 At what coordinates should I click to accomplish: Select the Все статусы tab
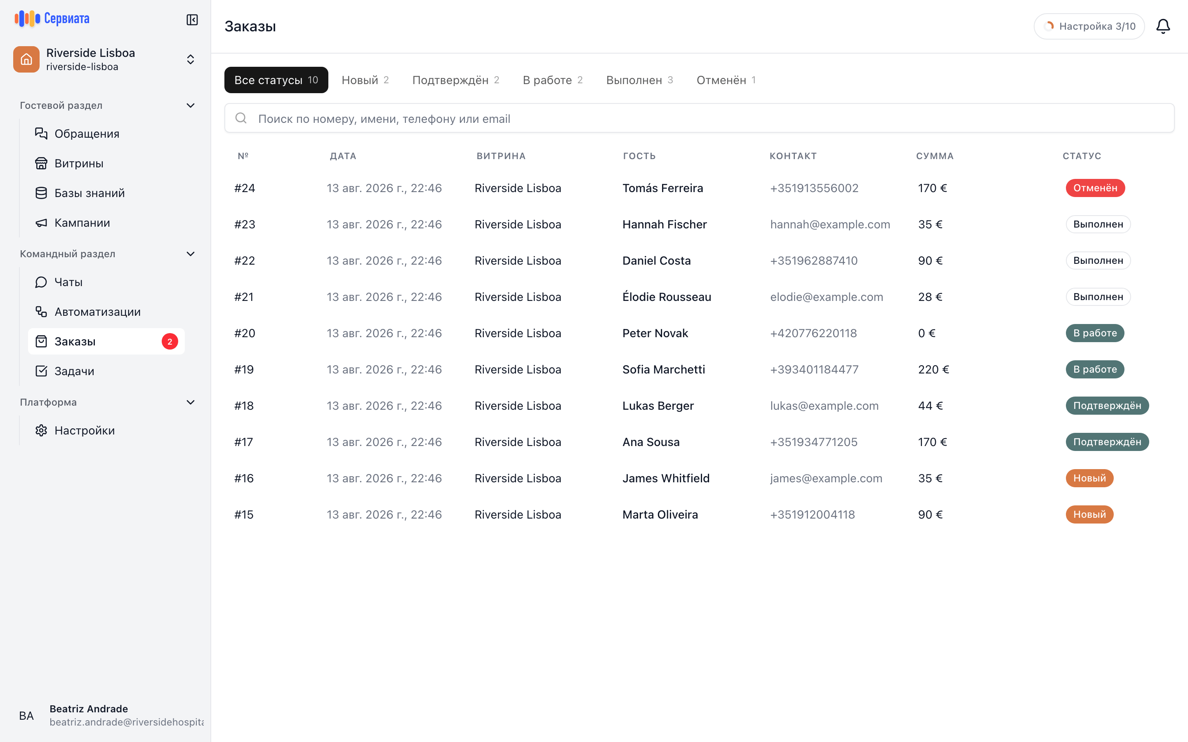[276, 80]
